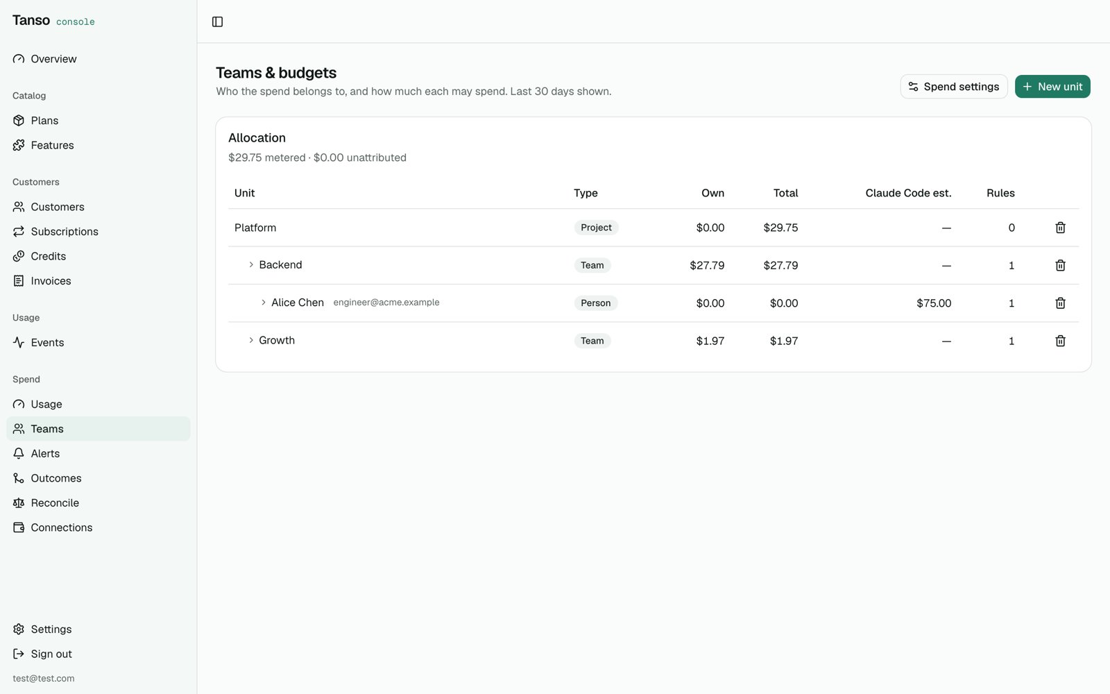The height and width of the screenshot is (694, 1110).
Task: Click the Features puzzle icon
Action: pyautogui.click(x=19, y=145)
